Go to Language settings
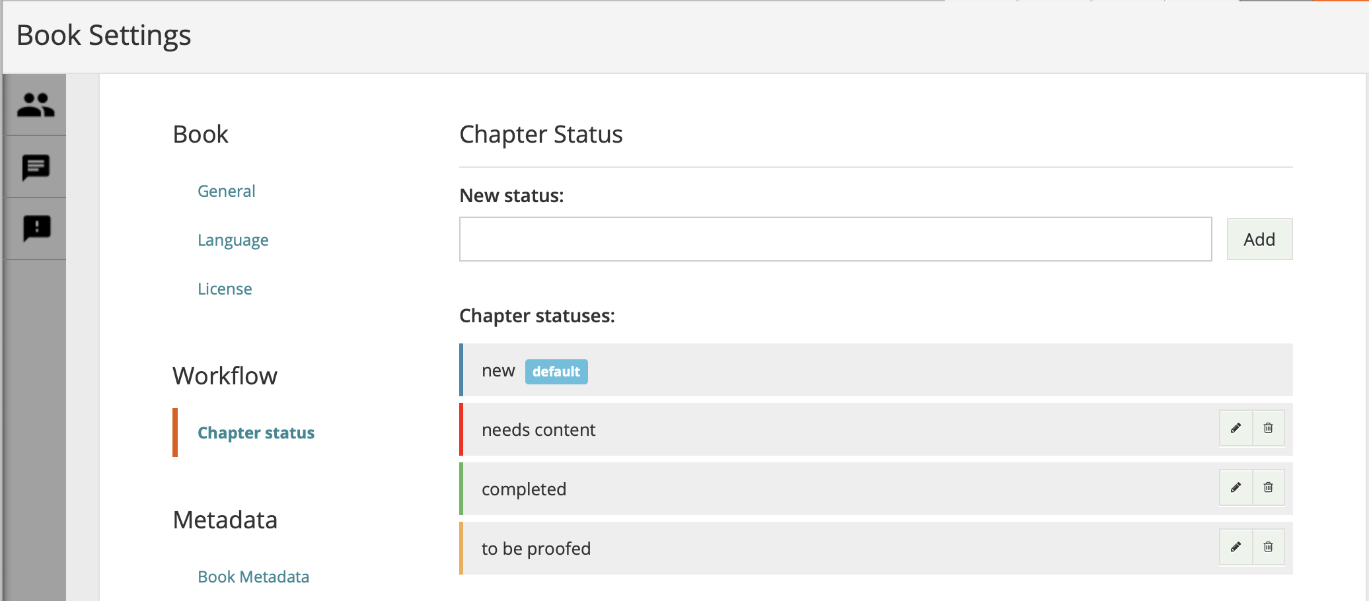 pyautogui.click(x=233, y=240)
